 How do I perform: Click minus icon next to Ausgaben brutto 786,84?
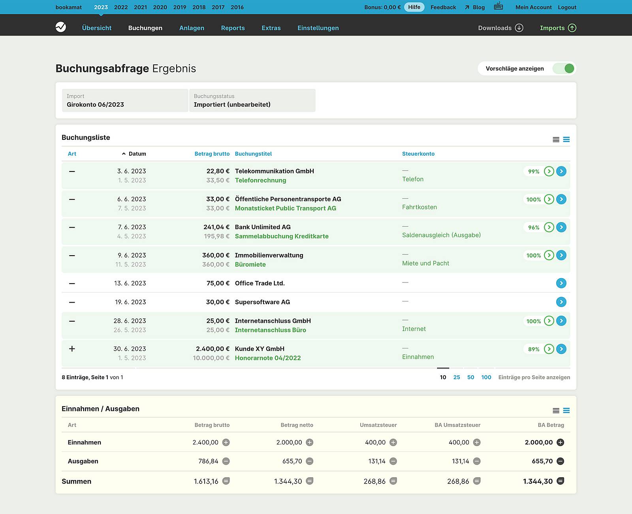[x=226, y=461]
